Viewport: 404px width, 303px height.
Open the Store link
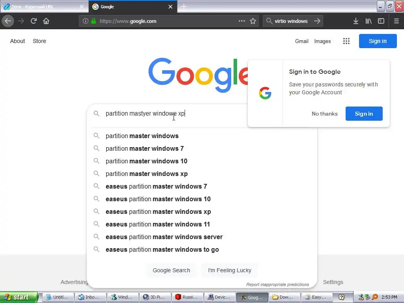click(39, 41)
